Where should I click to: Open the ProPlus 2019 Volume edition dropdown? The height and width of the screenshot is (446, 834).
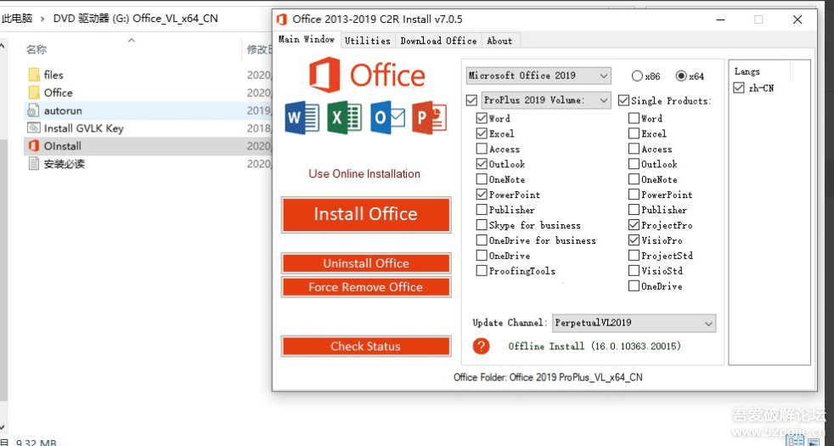[546, 100]
